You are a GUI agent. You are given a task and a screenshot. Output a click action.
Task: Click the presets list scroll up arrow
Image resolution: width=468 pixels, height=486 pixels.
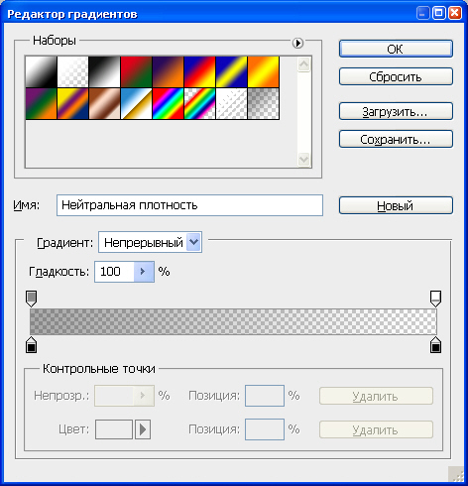tap(304, 64)
